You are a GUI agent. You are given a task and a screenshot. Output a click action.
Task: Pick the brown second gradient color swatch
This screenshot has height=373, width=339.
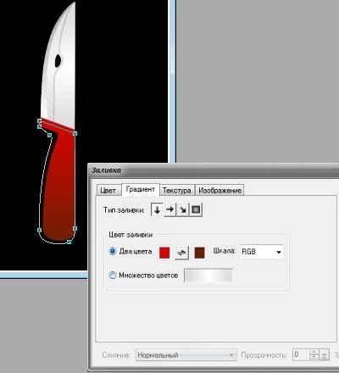coord(199,253)
